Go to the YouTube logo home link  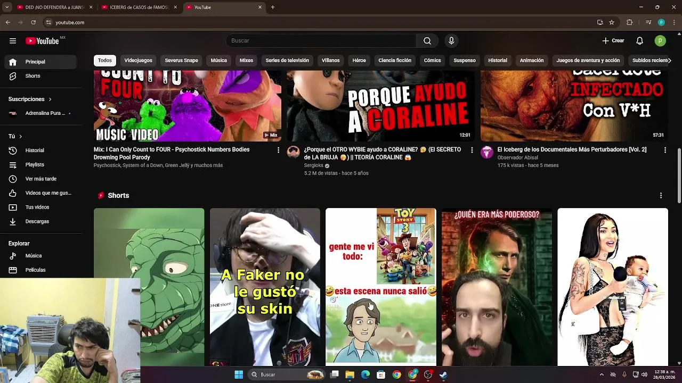42,41
